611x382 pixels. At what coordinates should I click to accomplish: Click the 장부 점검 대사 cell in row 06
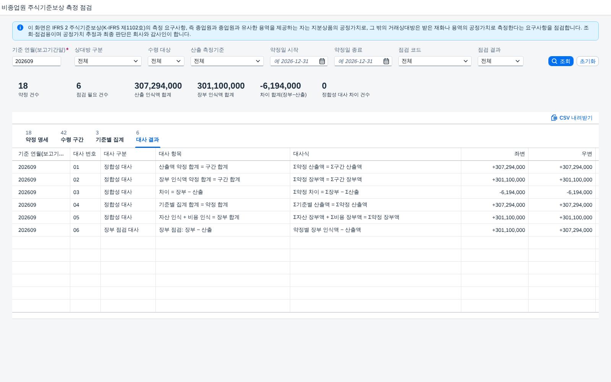128,230
